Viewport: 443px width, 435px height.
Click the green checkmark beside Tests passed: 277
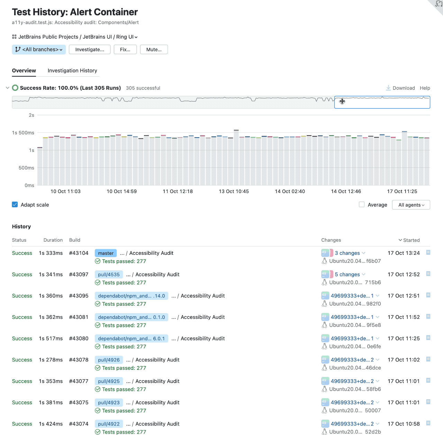97,261
